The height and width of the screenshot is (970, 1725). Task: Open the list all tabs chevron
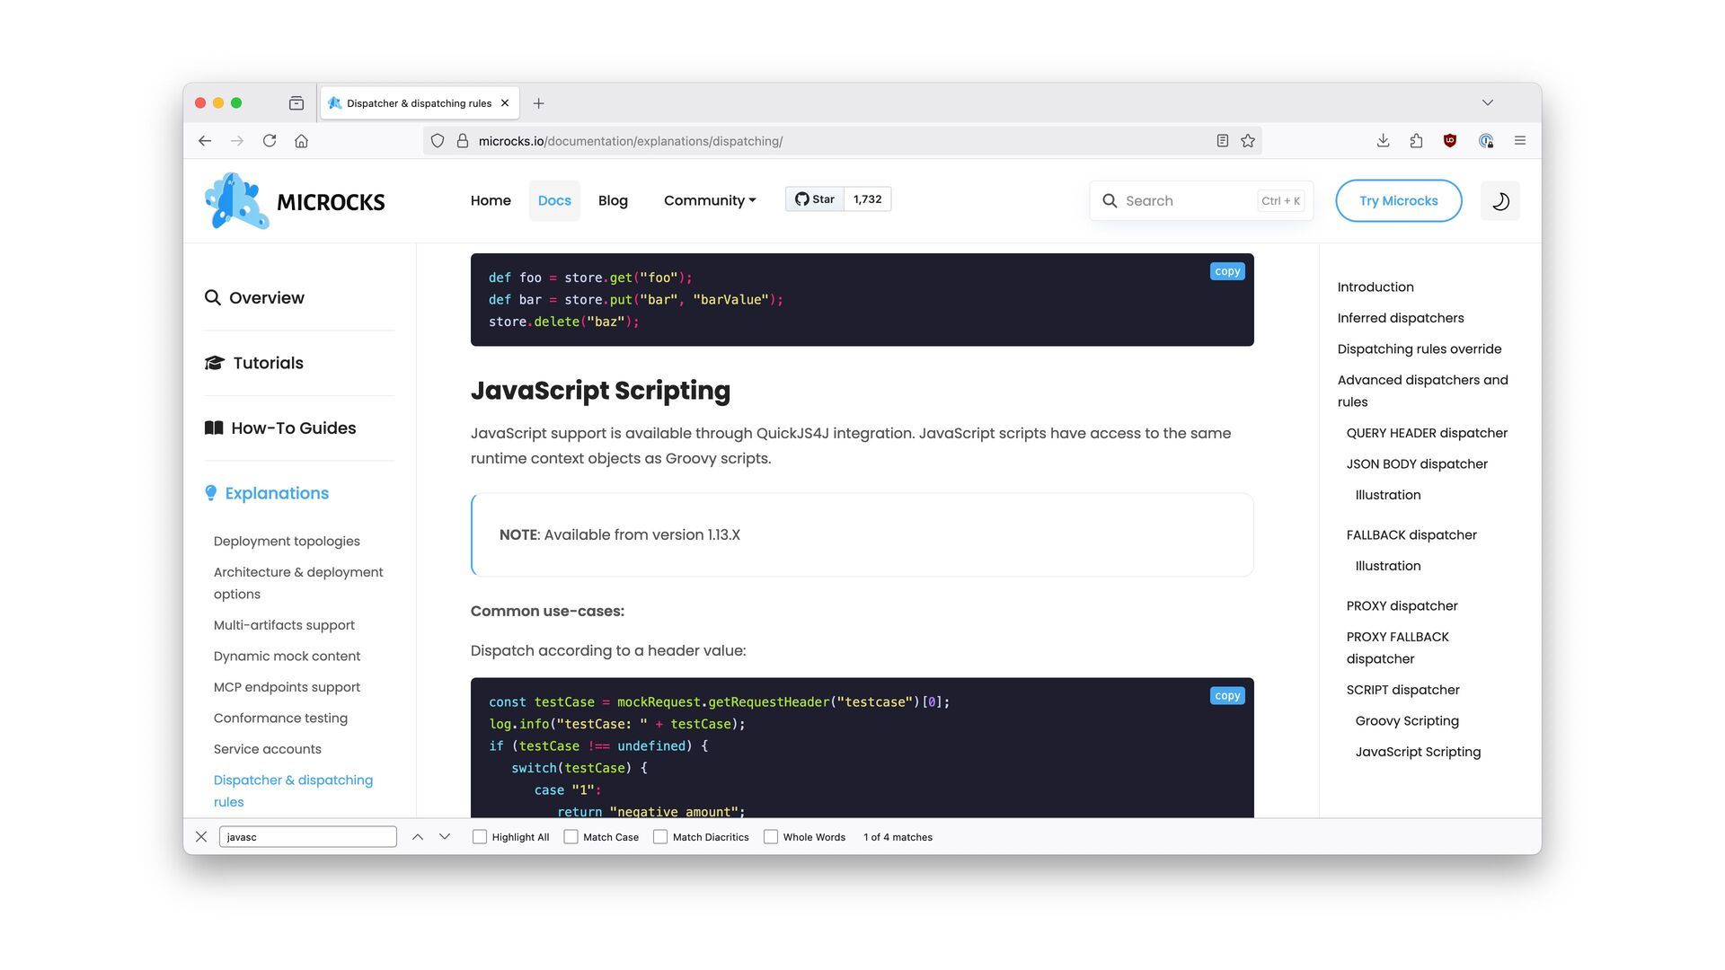point(1488,103)
